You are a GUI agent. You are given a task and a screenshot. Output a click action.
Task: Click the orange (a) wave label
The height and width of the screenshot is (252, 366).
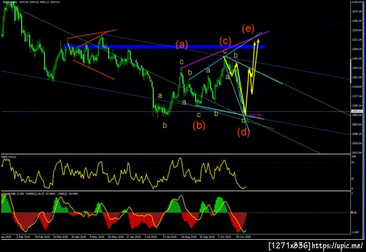coord(182,44)
